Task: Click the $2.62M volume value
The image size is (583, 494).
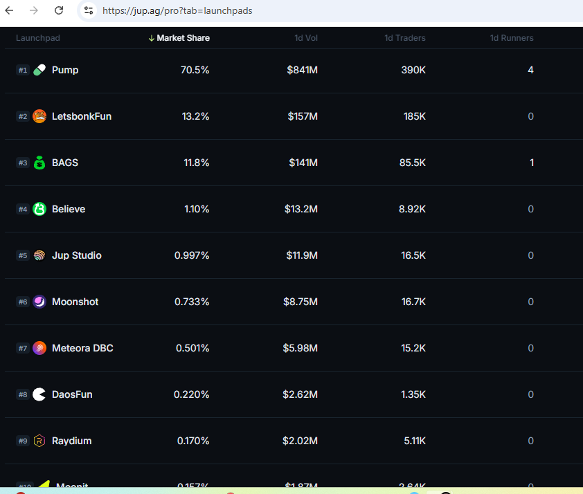Action: 300,394
